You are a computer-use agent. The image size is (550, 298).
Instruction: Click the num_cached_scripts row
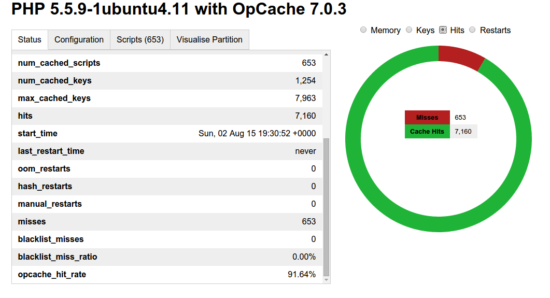167,63
